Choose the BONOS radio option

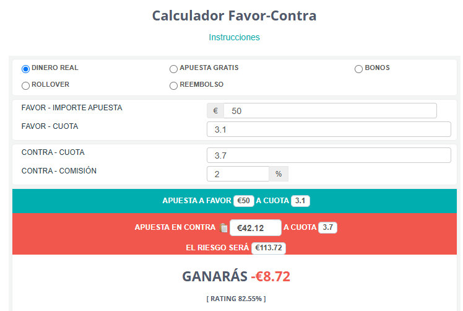358,69
